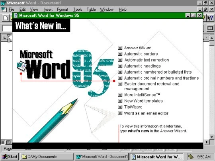Click the clock showing 9:50 AM
Viewport: 215px width, 161px height.
click(203, 157)
